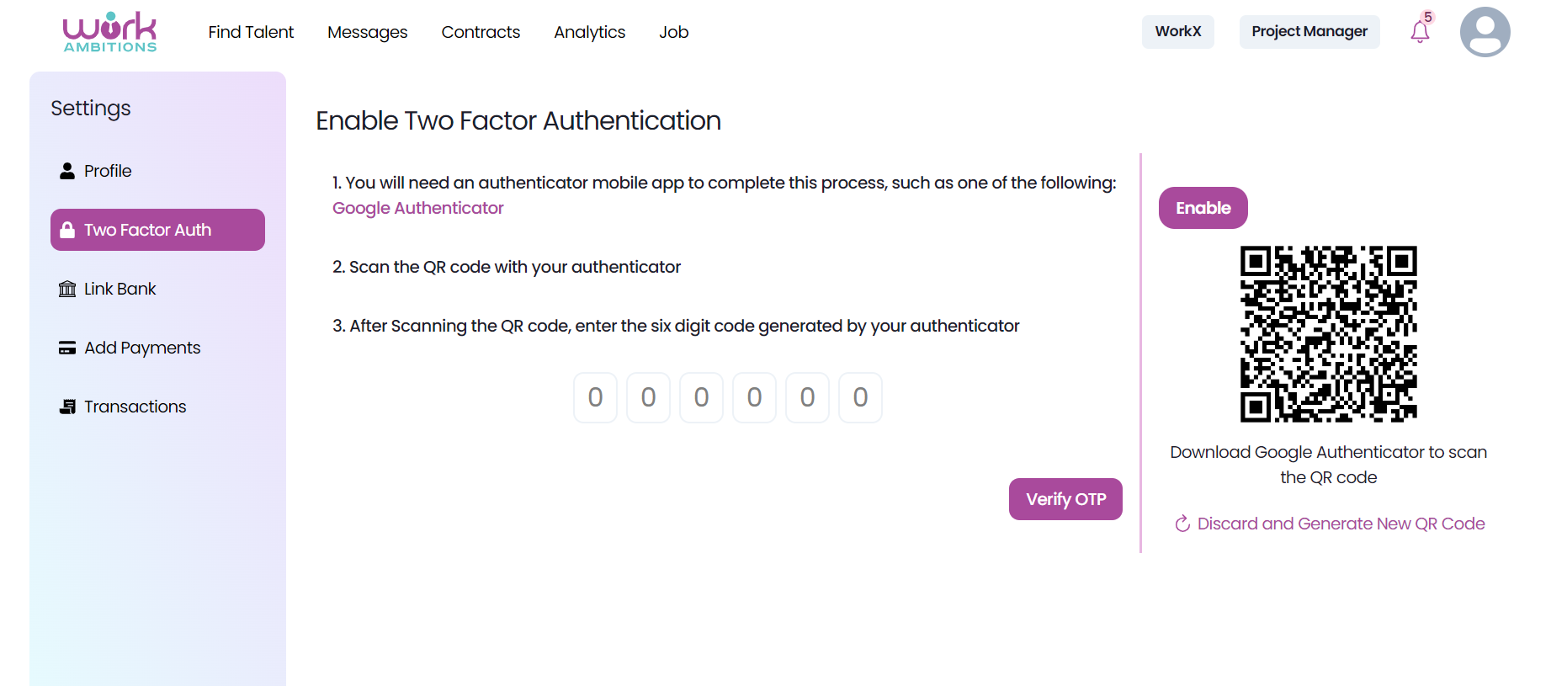Open the Find Talent menu
Viewport: 1567px width, 686px height.
tap(251, 32)
